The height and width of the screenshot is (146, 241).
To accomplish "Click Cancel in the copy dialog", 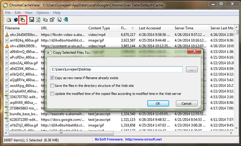I will pyautogui.click(x=187, y=103).
